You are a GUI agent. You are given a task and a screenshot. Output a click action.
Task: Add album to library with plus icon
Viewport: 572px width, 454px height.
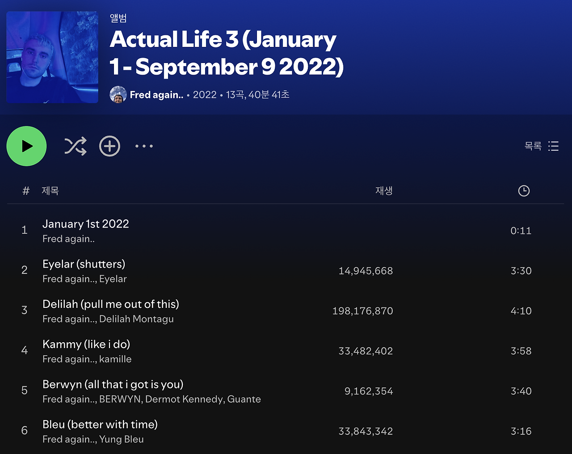(109, 146)
